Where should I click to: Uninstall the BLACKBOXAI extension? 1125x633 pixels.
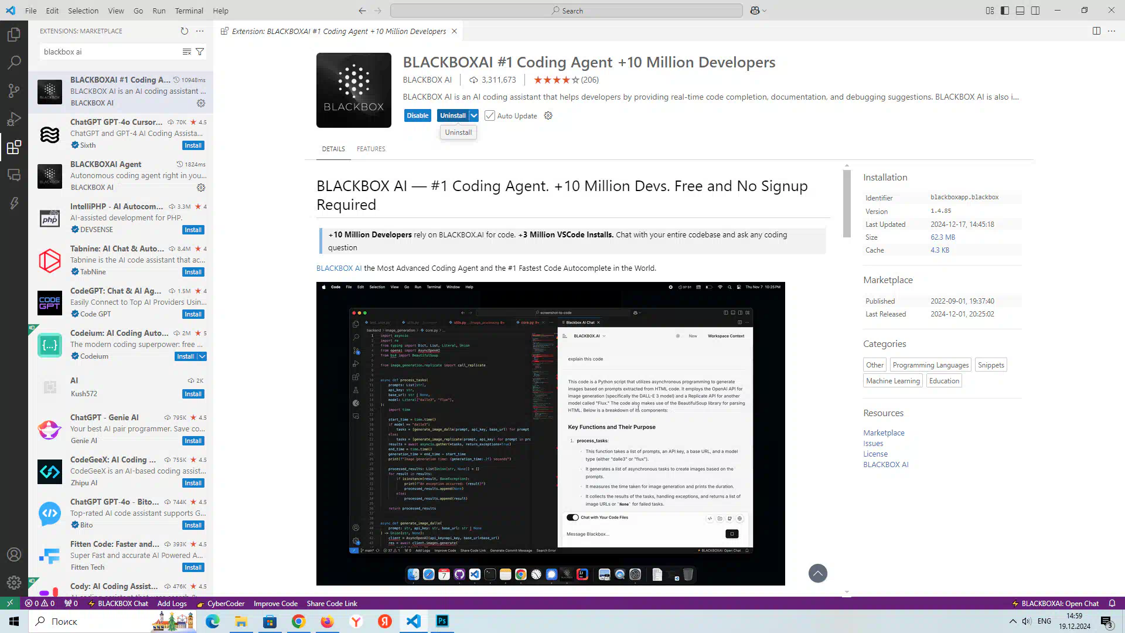pyautogui.click(x=453, y=115)
